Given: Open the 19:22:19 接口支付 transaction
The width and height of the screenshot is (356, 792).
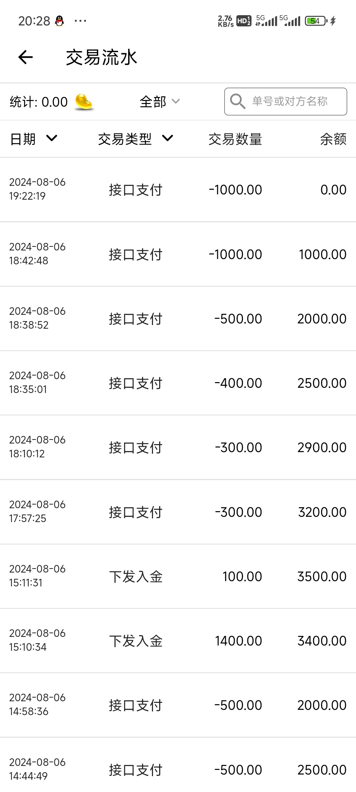Looking at the screenshot, I should pyautogui.click(x=178, y=190).
